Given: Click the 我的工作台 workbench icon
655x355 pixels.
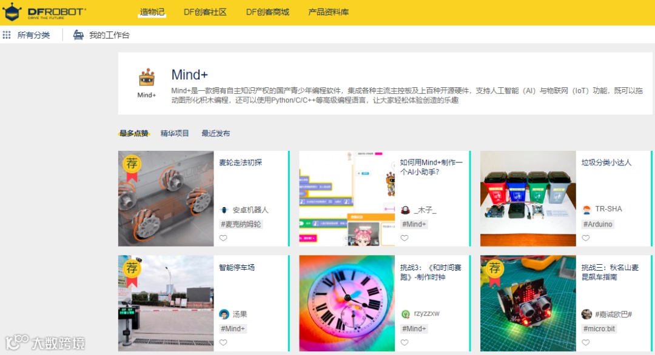Looking at the screenshot, I should (x=78, y=35).
